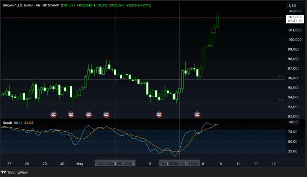Open the US economic event flag between 30 and May
307x177 pixels.
click(71, 115)
